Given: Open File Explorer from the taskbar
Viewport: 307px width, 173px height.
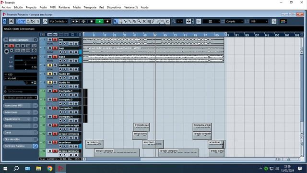Looking at the screenshot, I should tap(38, 169).
